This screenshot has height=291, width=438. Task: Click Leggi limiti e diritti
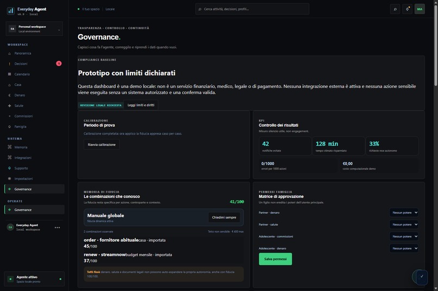click(141, 105)
